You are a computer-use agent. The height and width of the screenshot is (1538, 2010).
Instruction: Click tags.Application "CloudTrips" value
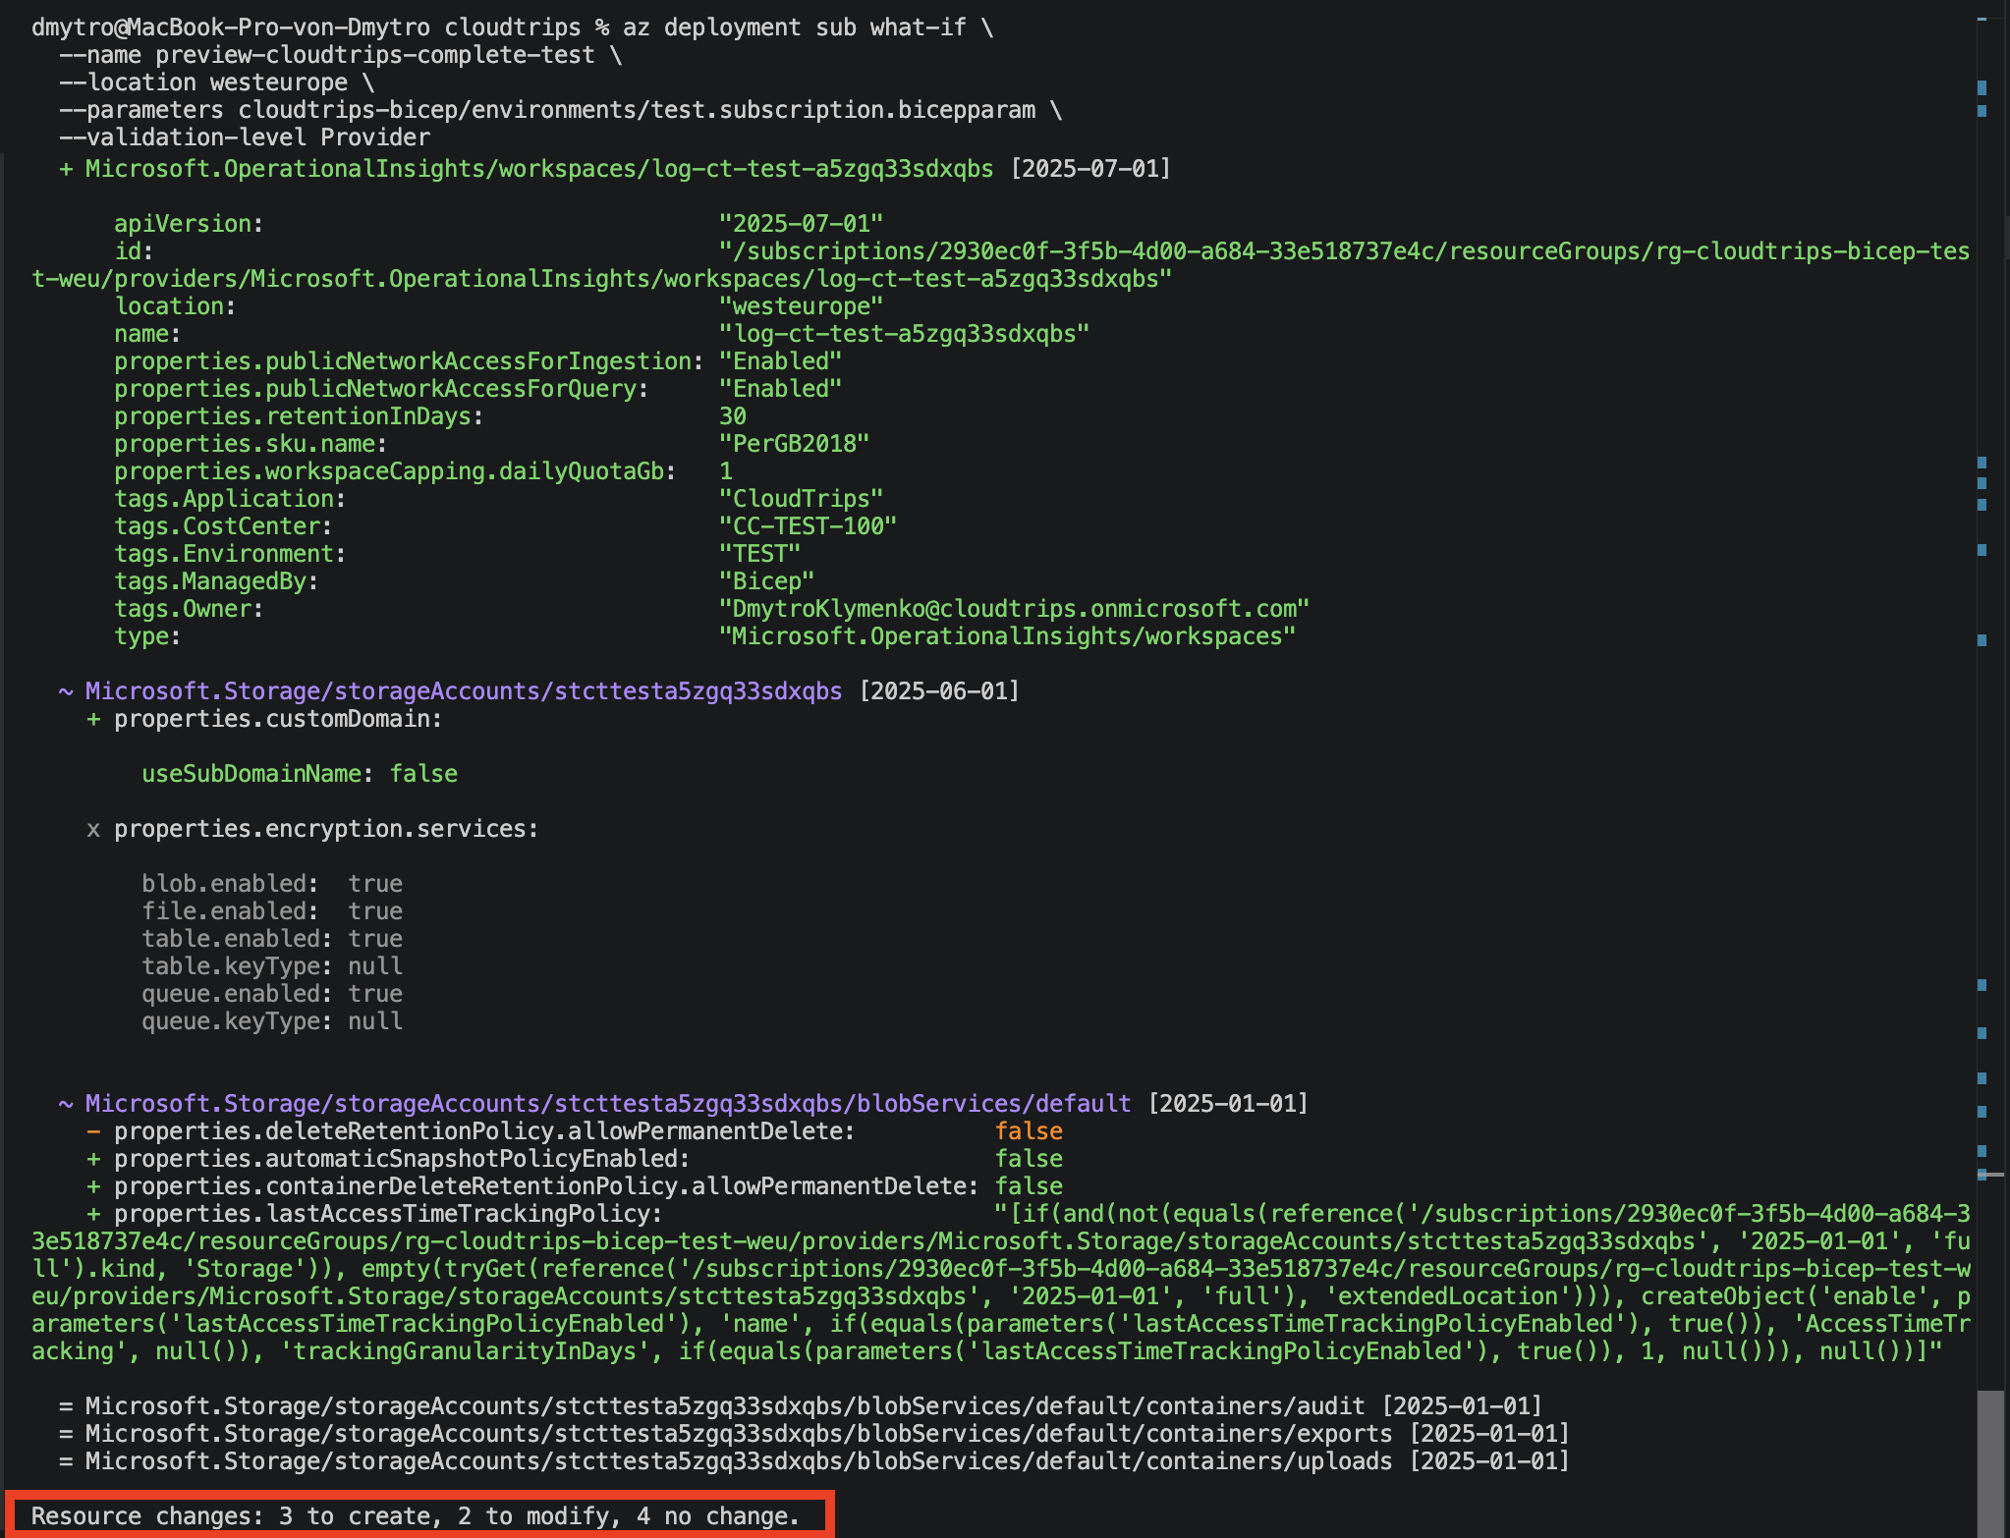[x=801, y=499]
